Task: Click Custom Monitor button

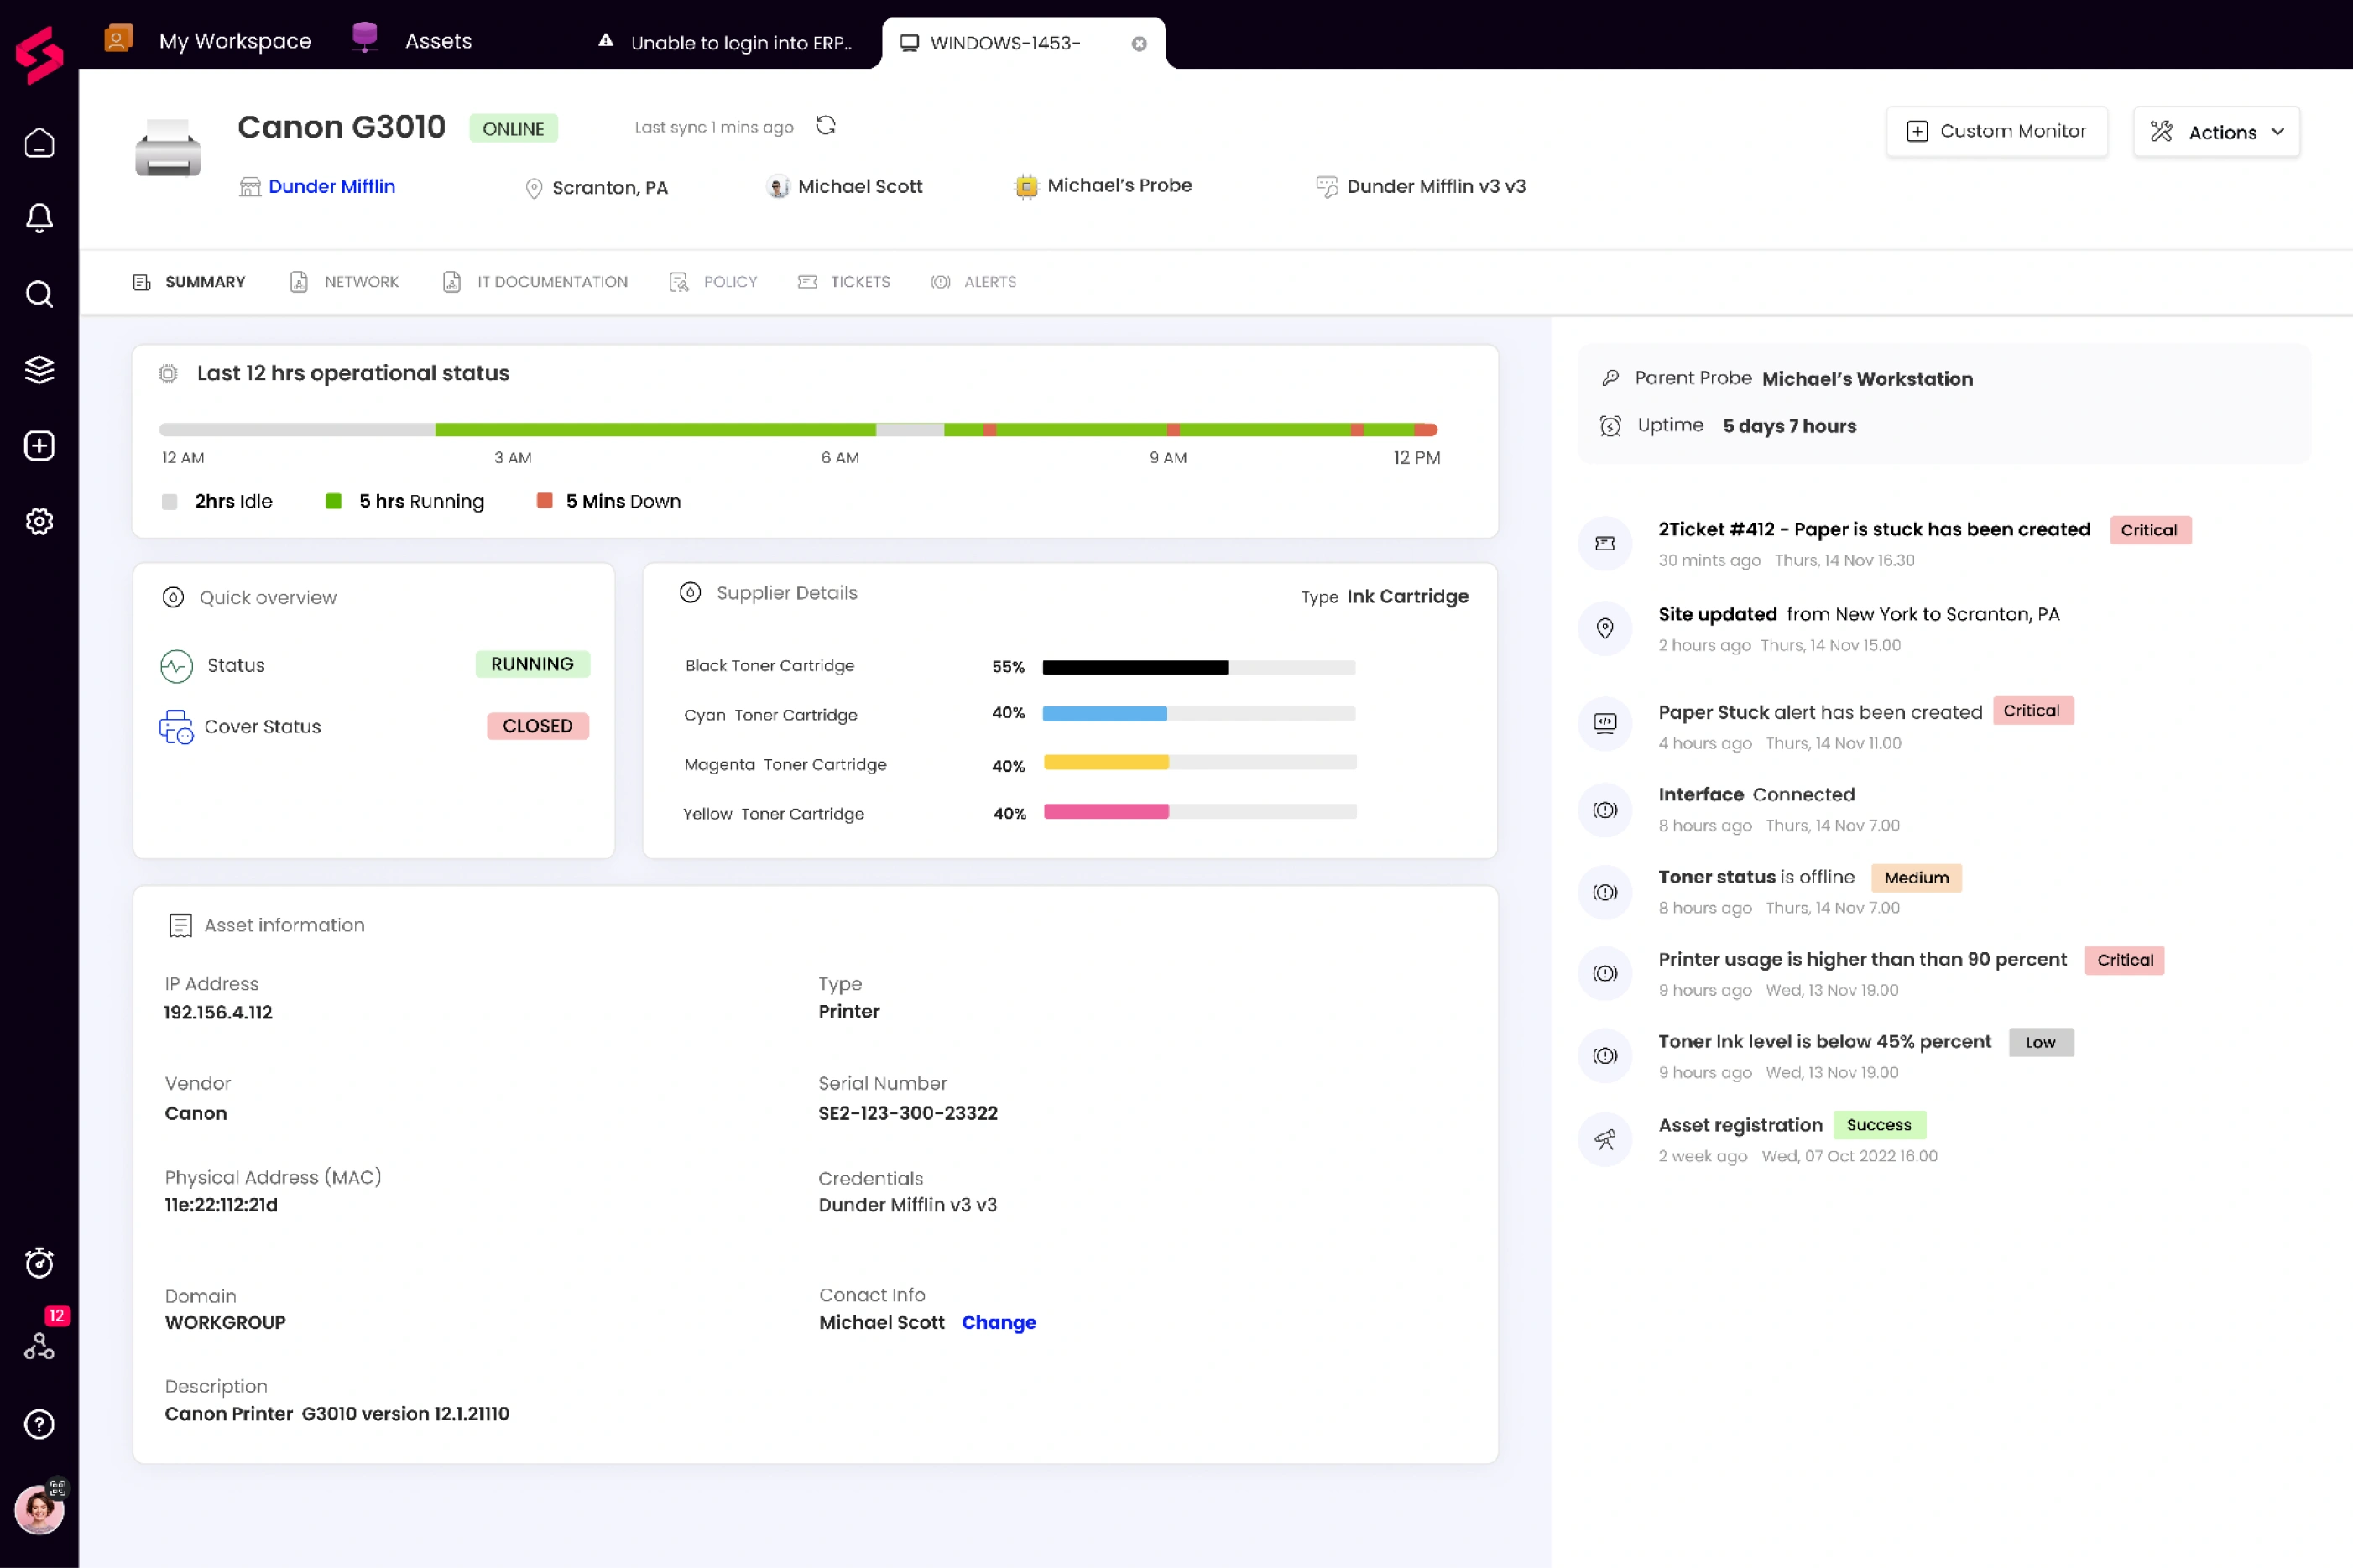Action: coord(1996,131)
